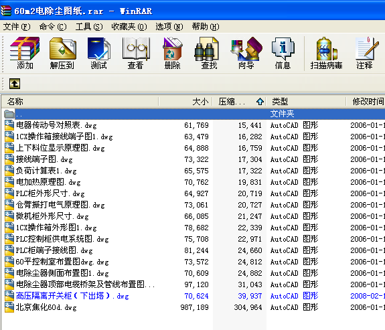The height and width of the screenshot is (330, 385).
Task: Click the 扫描病毒 (Virus Scan) icon
Action: click(x=326, y=49)
